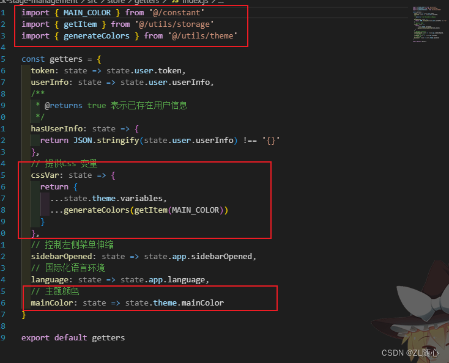This screenshot has height=363, width=449.
Task: Click the line number beside 'const getters'
Action: (3, 59)
